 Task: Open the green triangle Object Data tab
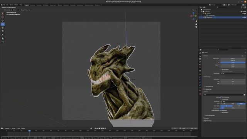click(200, 88)
